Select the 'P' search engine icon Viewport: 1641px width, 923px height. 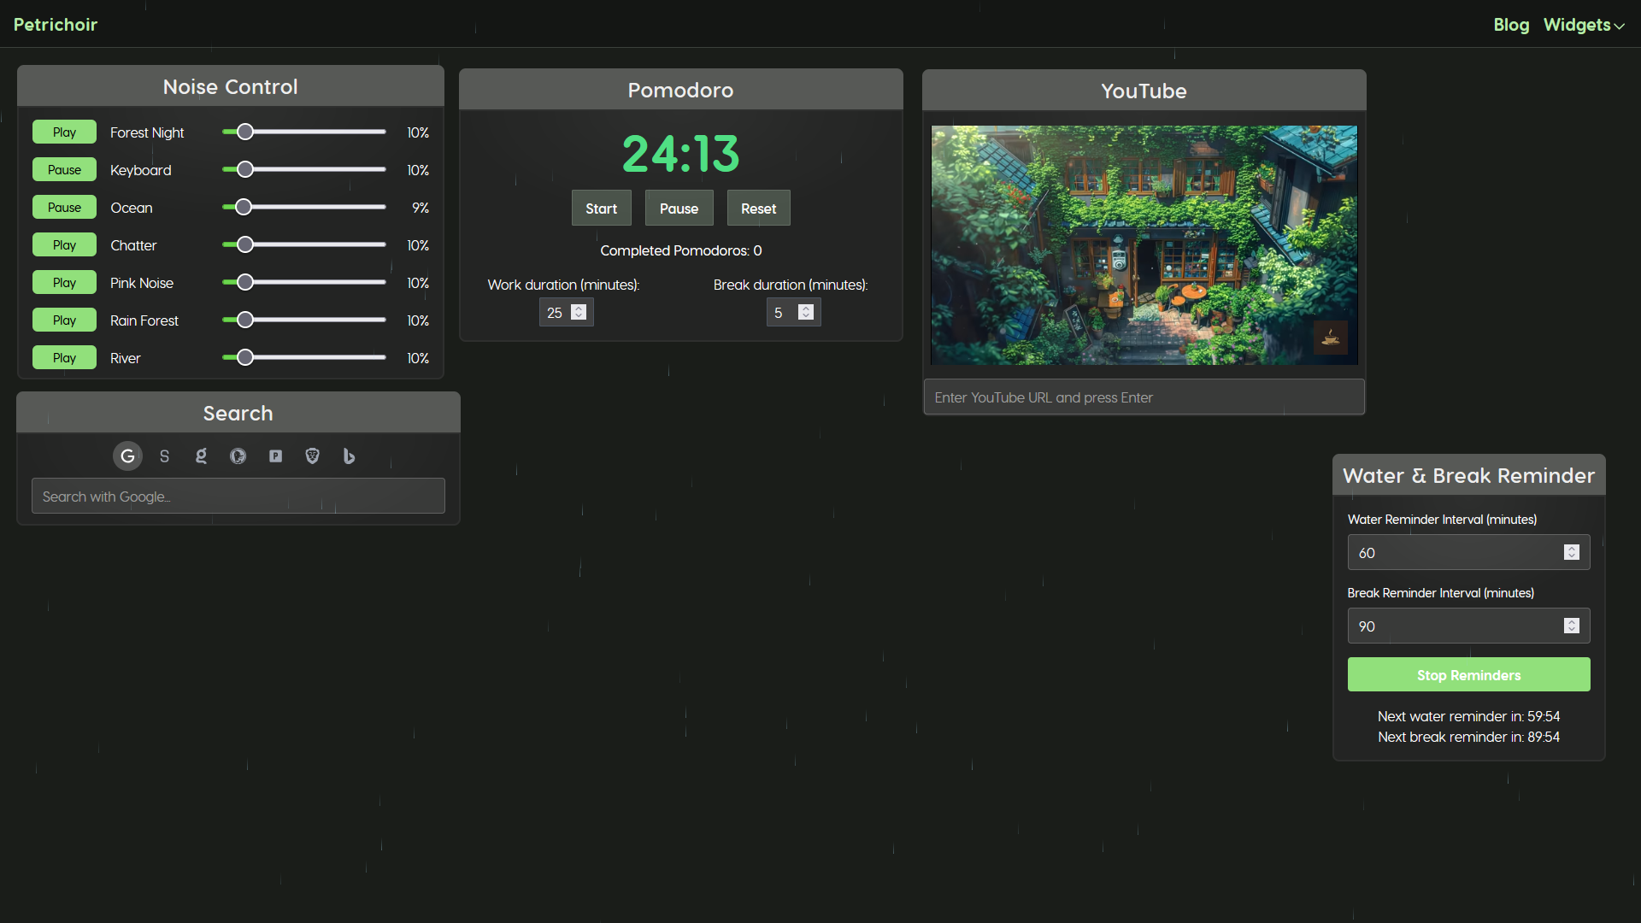(x=275, y=456)
